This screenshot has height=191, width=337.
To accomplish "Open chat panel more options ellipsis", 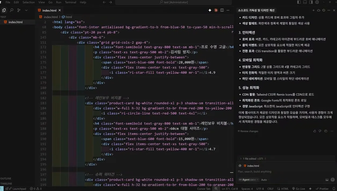I will tap(329, 10).
